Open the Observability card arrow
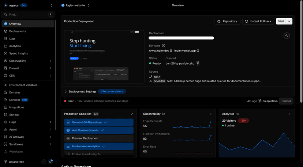 (x=211, y=114)
